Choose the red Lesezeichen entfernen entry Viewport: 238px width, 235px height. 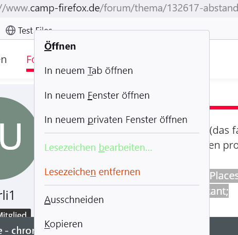(92, 172)
